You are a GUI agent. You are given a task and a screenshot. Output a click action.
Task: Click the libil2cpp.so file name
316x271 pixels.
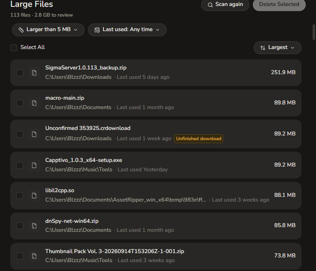(x=60, y=190)
